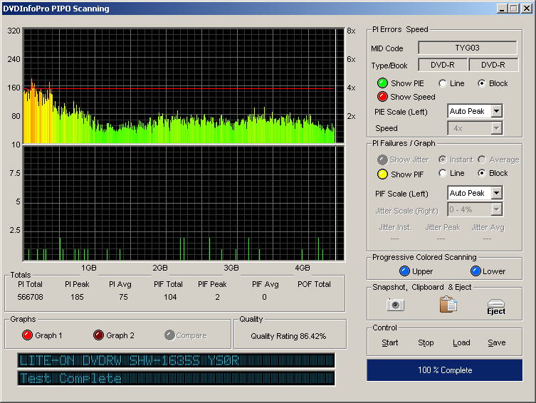Click the 100 % Complete progress bar
The height and width of the screenshot is (403, 536).
[445, 370]
